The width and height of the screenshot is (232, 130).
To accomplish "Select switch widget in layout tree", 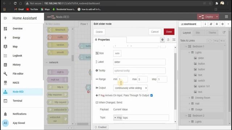I will 202,81.
